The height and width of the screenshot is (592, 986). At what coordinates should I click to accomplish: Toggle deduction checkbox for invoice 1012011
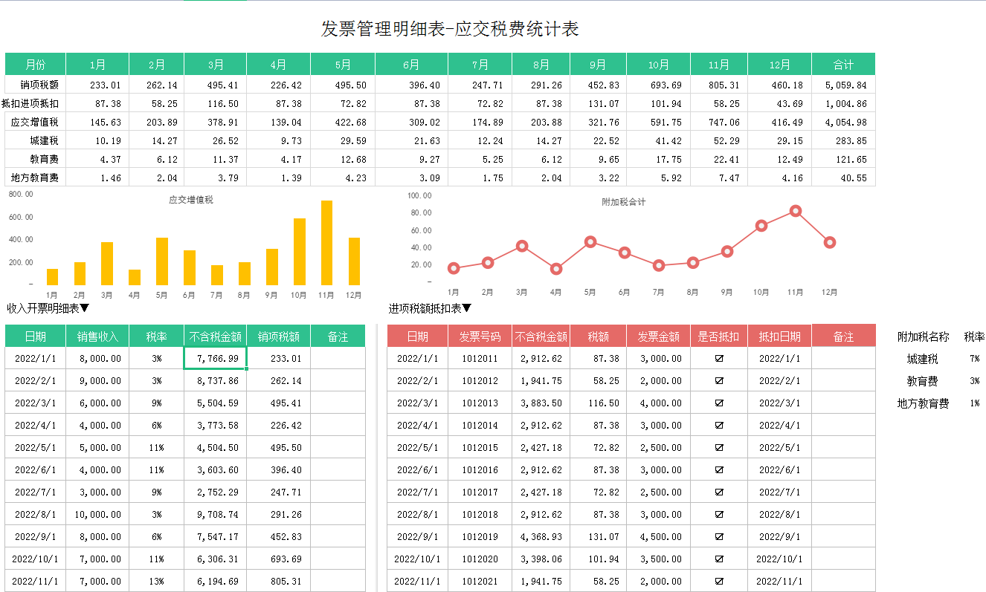[719, 358]
